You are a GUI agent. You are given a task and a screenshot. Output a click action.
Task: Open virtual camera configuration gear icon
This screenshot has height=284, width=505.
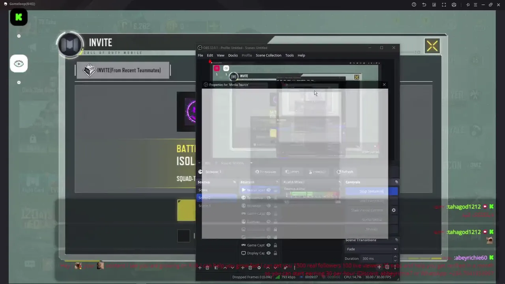393,210
